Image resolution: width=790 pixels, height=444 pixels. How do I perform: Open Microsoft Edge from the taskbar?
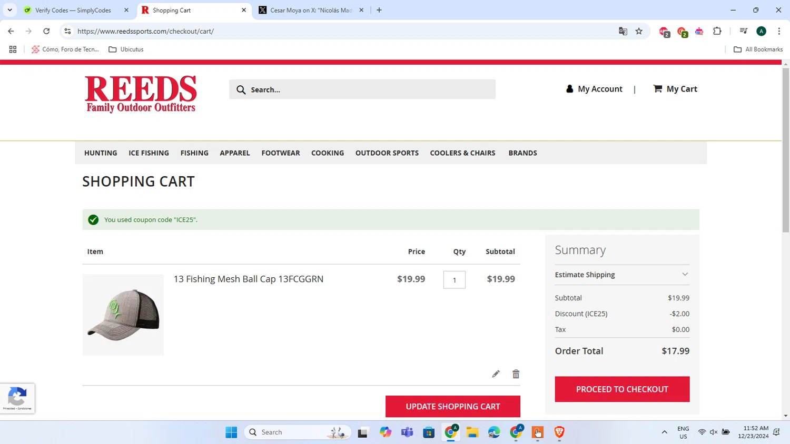click(x=494, y=432)
